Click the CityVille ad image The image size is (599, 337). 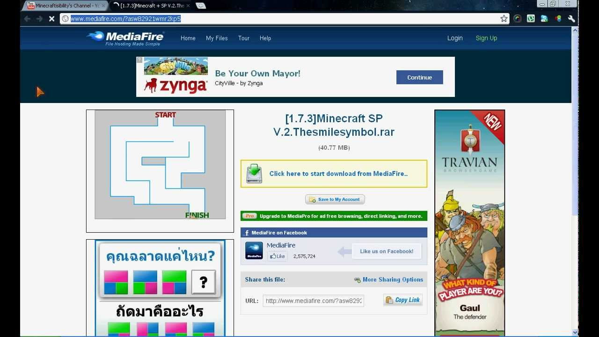175,66
